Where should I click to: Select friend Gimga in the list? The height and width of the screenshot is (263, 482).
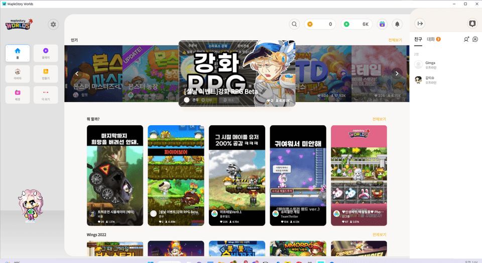[x=446, y=65]
